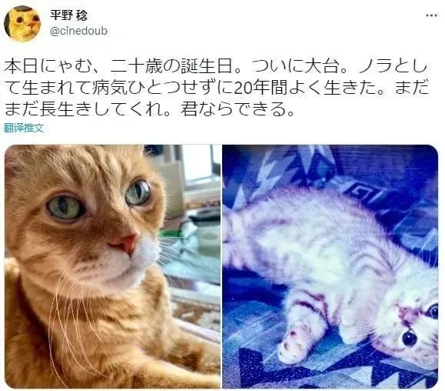This screenshot has width=445, height=391.
Task: Click the 翻译推文 translate link
Action: 24,128
